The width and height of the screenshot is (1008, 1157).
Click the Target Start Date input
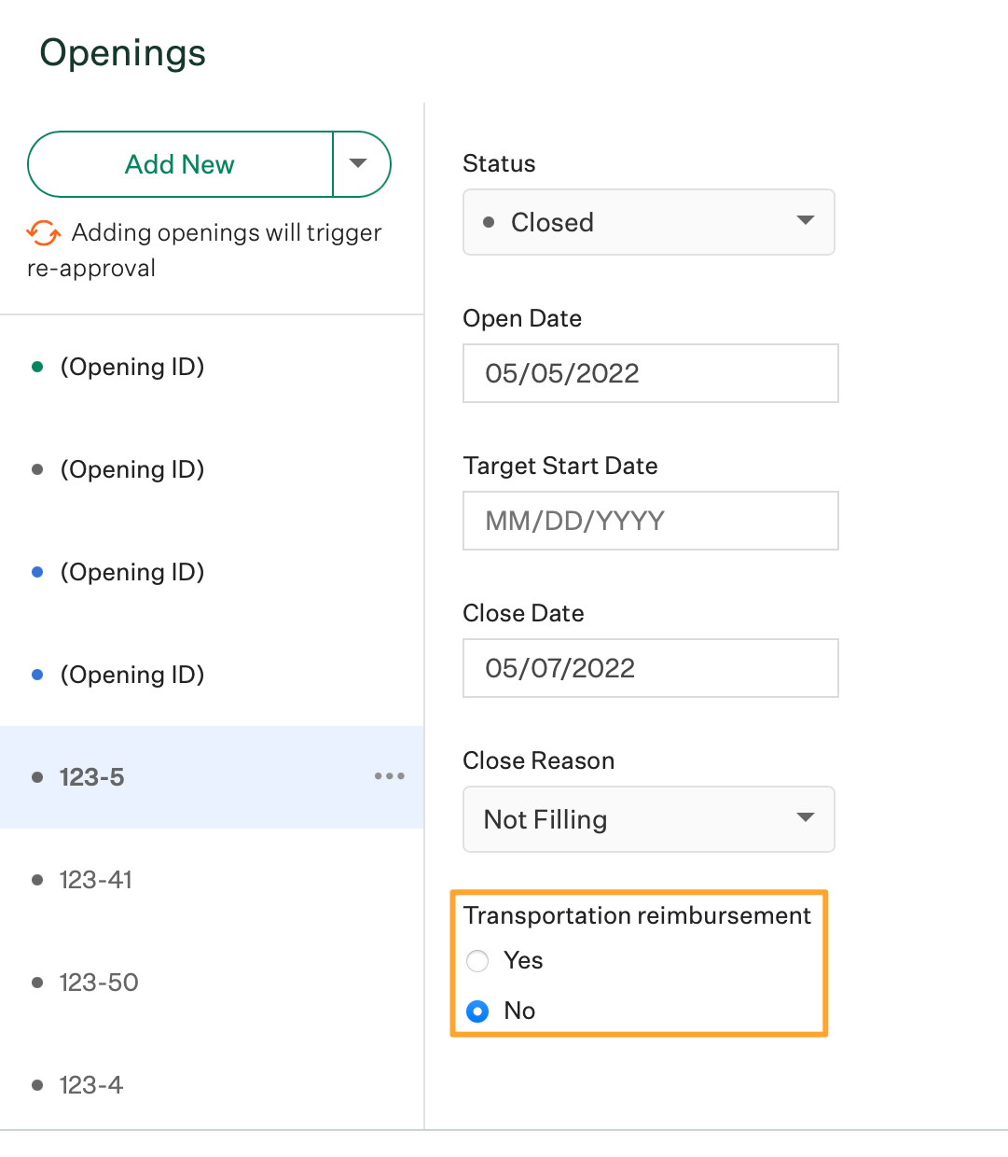(650, 521)
